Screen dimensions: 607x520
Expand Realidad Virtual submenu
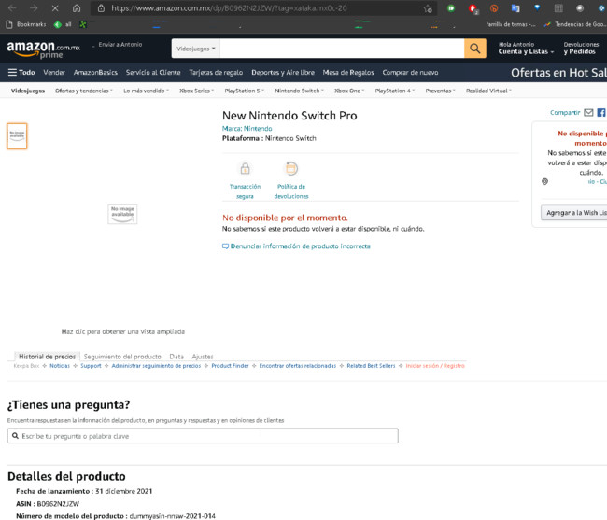[x=488, y=91]
